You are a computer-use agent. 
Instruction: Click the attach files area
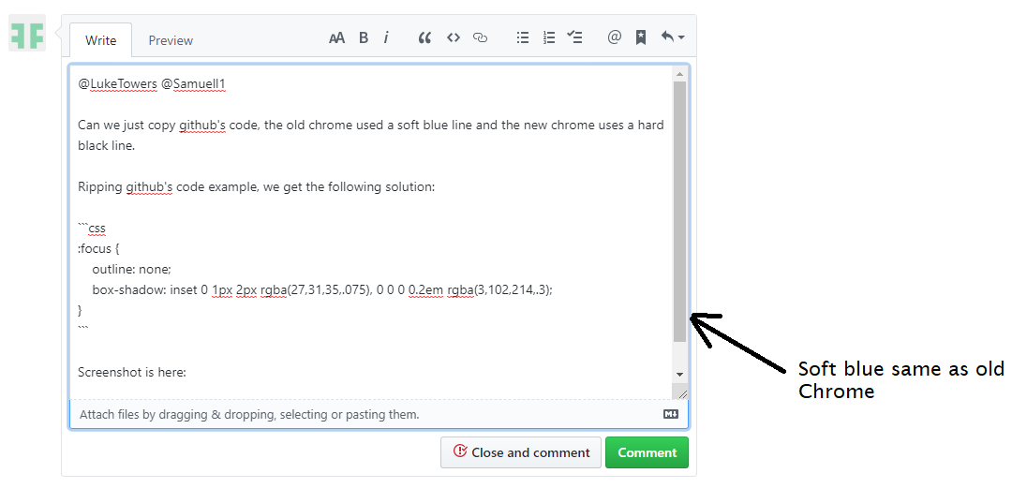(379, 415)
